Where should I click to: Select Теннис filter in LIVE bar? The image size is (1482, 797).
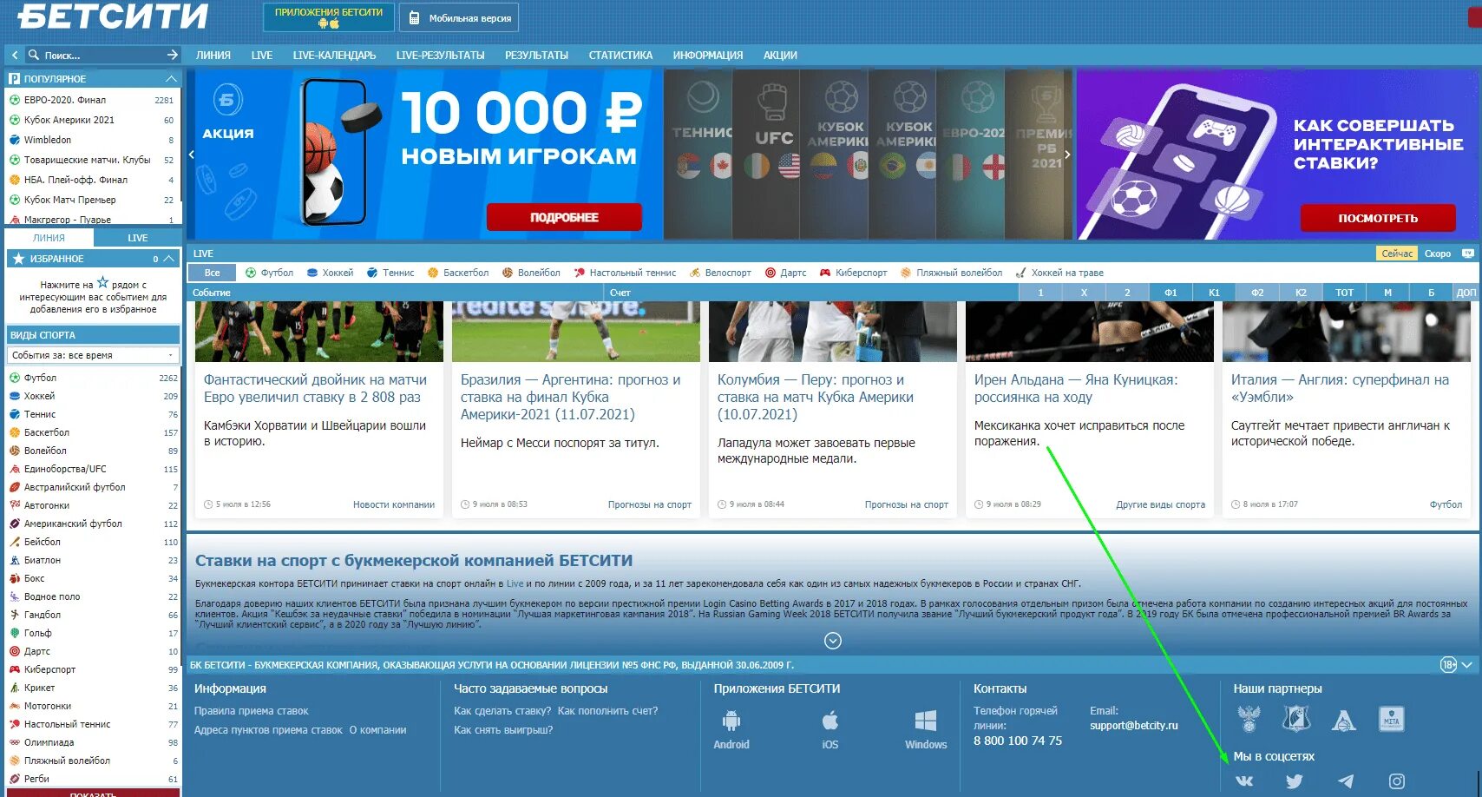coord(390,273)
